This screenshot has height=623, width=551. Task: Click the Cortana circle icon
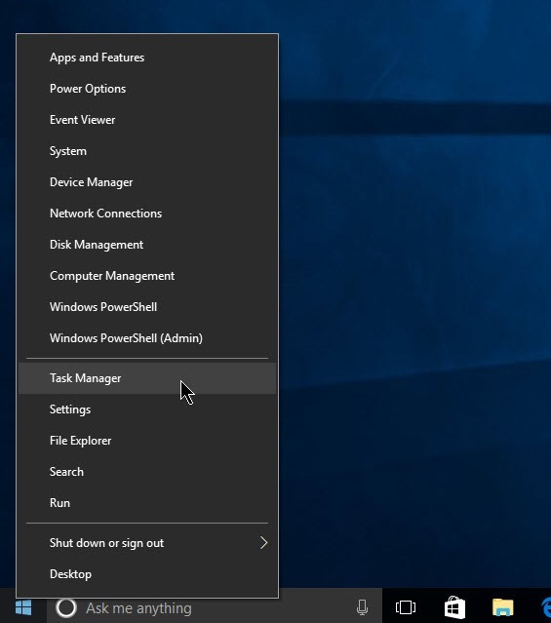click(66, 608)
